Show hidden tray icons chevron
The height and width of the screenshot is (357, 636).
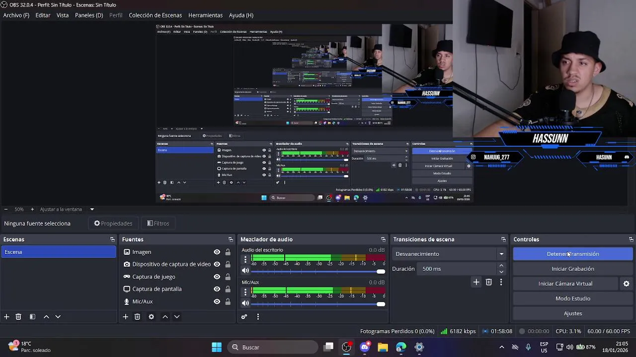(501, 347)
